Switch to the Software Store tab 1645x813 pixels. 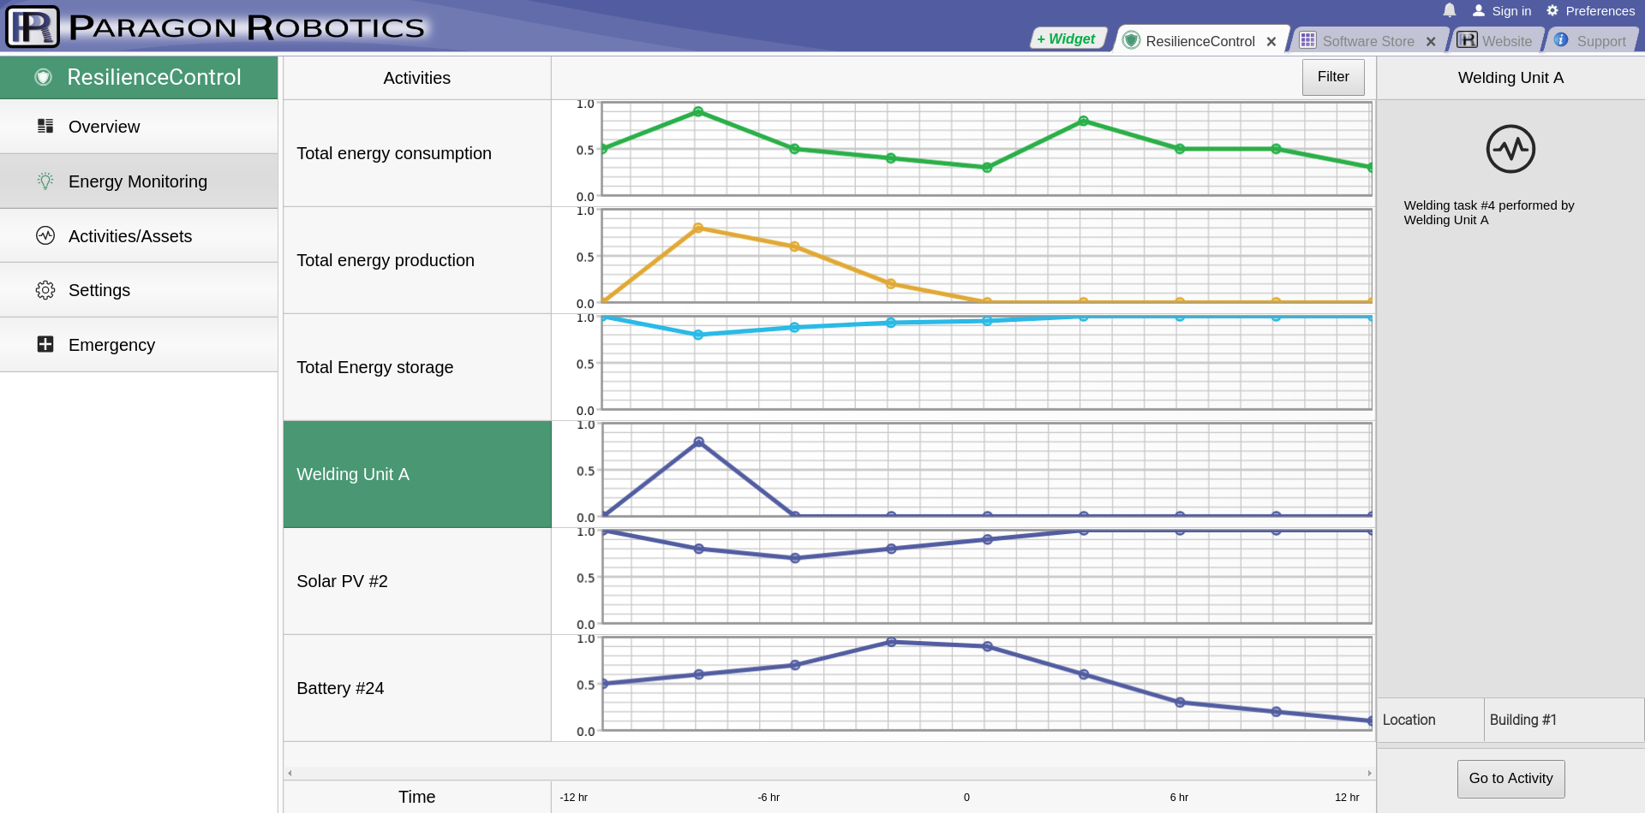pyautogui.click(x=1368, y=41)
